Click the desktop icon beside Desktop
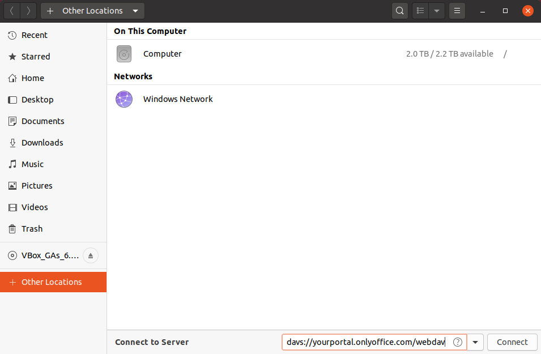The width and height of the screenshot is (541, 354). click(x=12, y=100)
